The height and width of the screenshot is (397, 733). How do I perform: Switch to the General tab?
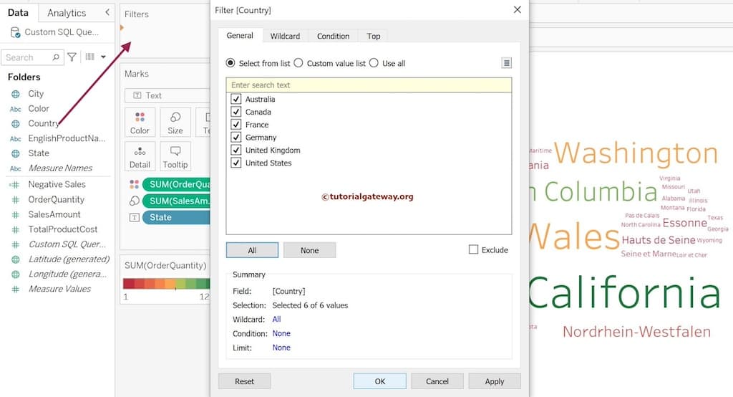tap(240, 36)
